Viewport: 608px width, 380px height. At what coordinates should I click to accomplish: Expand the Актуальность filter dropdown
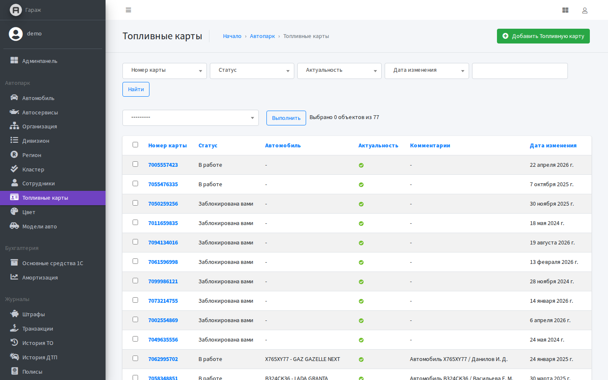[339, 71]
